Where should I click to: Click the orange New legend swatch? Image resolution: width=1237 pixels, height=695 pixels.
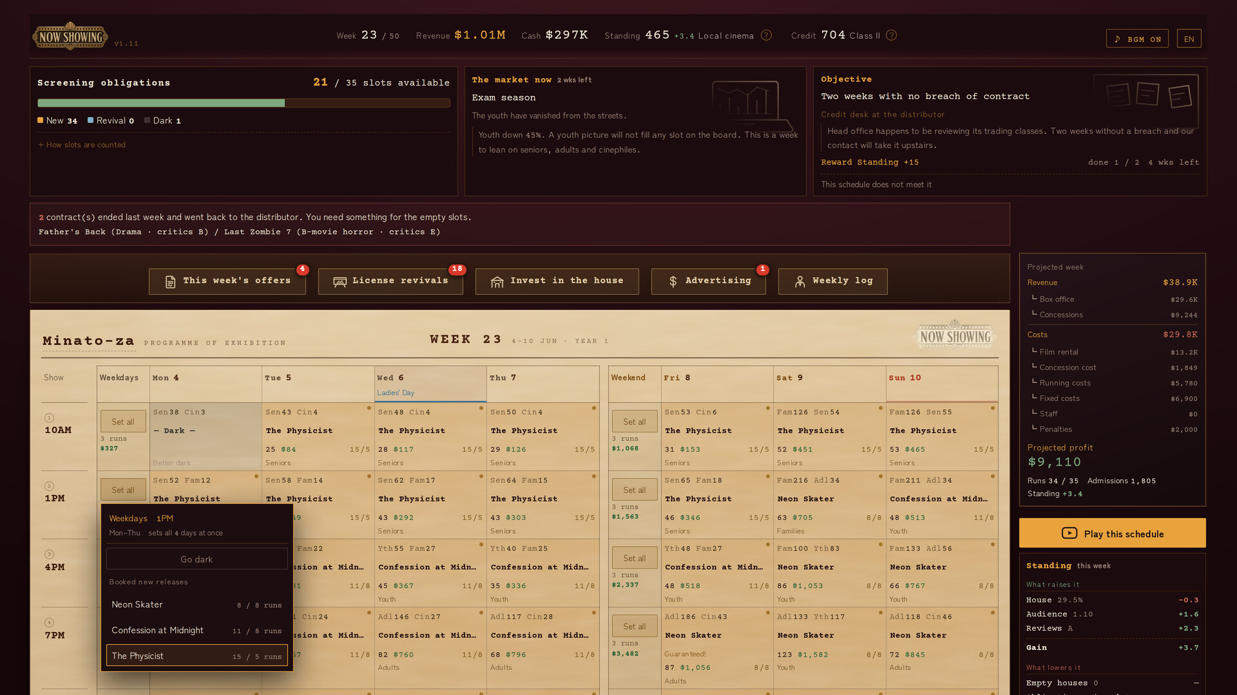tap(41, 120)
